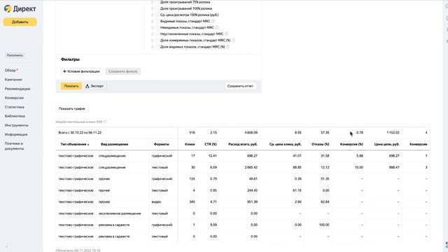The height and width of the screenshot is (252, 448).
Task: Click the 'Пополнить' button in sidebar
Action: click(x=15, y=55)
